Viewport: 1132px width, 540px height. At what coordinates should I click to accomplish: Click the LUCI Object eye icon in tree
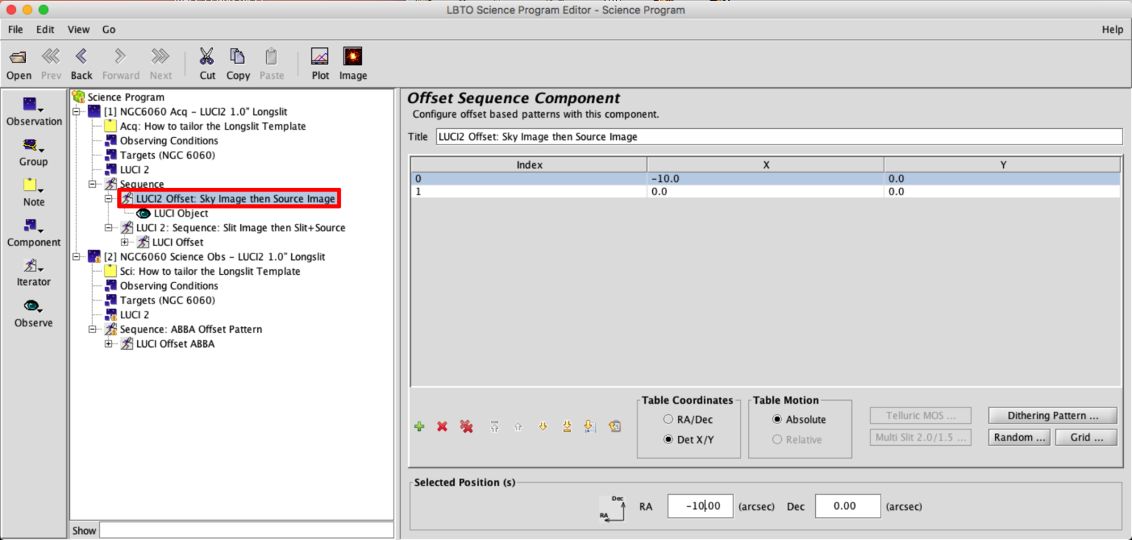click(143, 214)
